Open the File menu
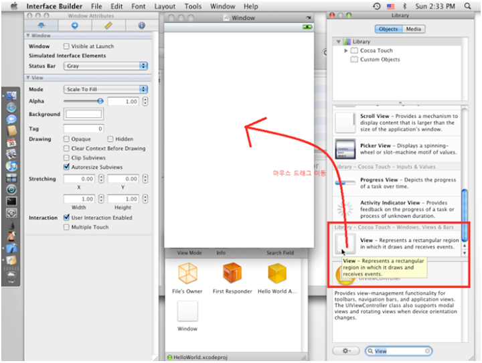This screenshot has height=363, width=482. (x=96, y=6)
